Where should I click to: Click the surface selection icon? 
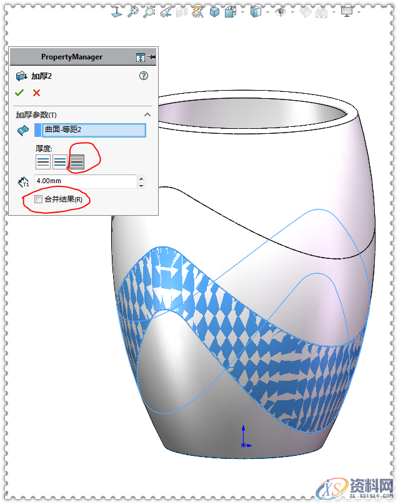pyautogui.click(x=23, y=130)
